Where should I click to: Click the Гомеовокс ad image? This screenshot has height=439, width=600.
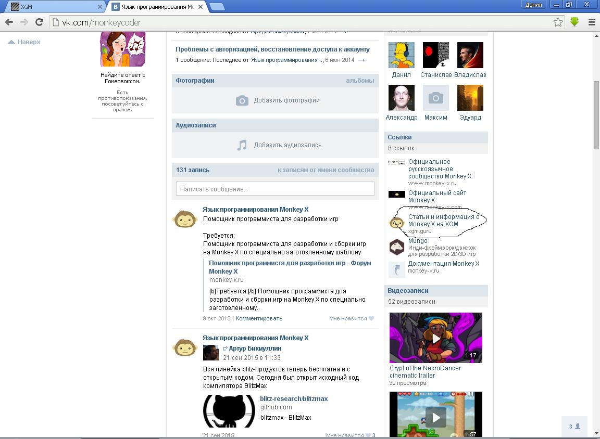click(122, 49)
